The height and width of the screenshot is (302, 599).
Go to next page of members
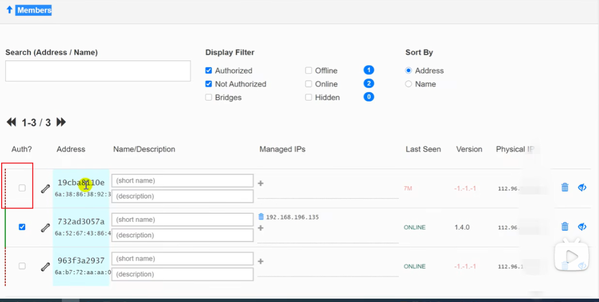pos(61,122)
